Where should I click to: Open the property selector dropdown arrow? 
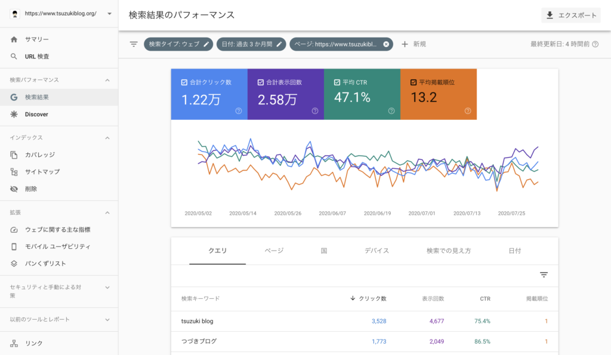[110, 14]
